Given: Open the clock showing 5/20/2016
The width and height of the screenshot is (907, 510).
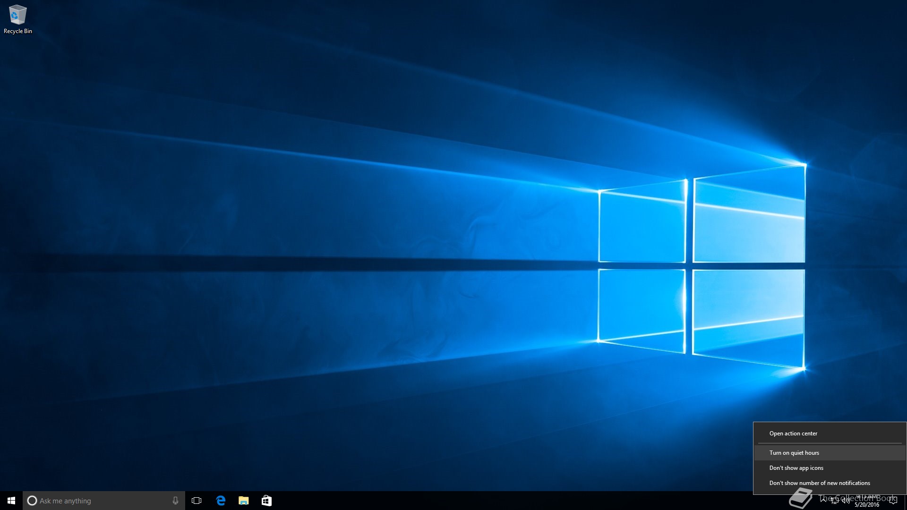Looking at the screenshot, I should tap(867, 501).
